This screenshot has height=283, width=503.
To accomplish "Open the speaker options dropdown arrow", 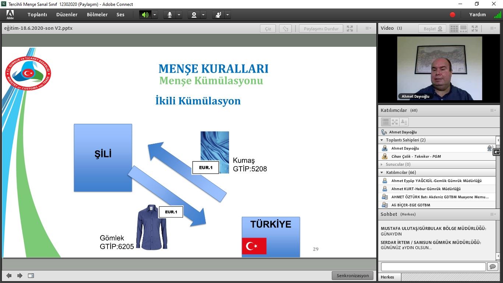I will [x=155, y=15].
